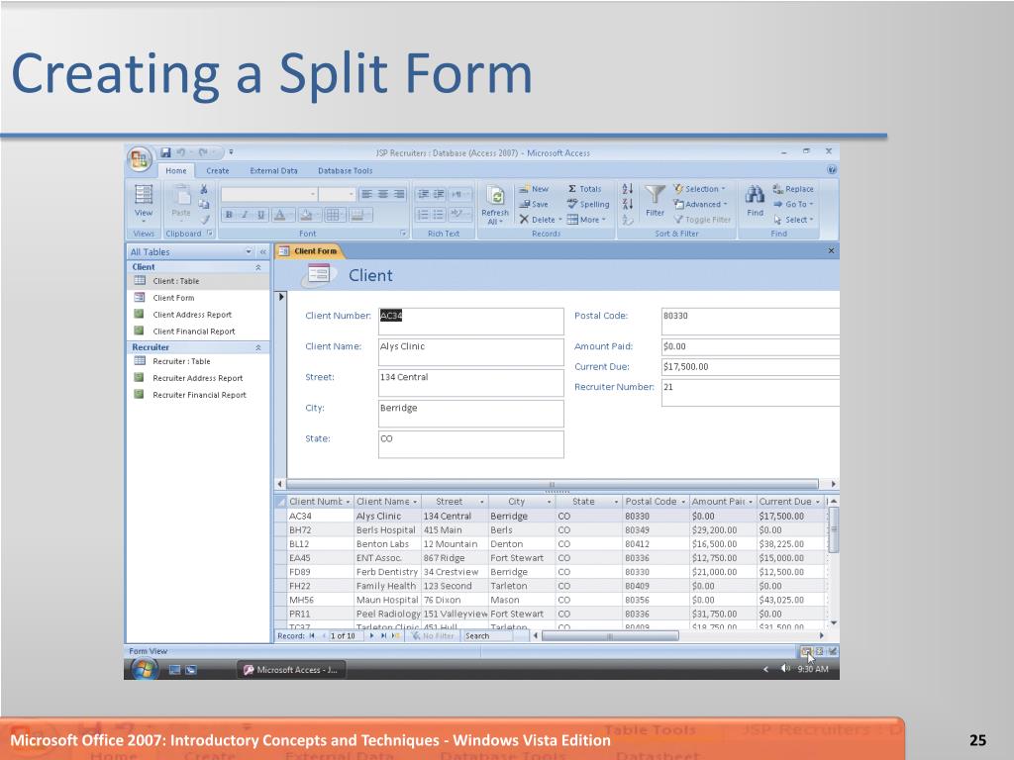The image size is (1014, 760).
Task: Click Replace in Find group
Action: pos(793,189)
